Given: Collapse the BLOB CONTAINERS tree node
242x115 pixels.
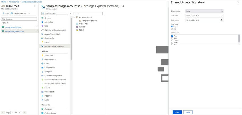Looking at the screenshot, I should pos(75,18).
